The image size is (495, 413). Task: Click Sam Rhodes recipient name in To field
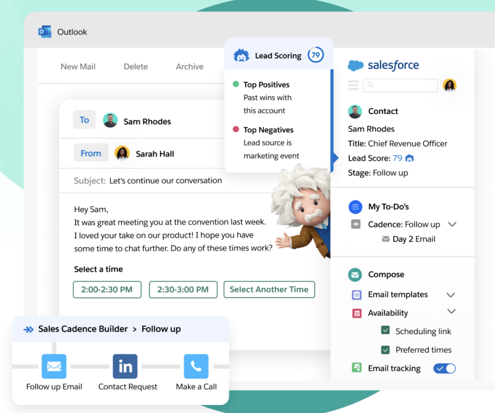point(147,121)
